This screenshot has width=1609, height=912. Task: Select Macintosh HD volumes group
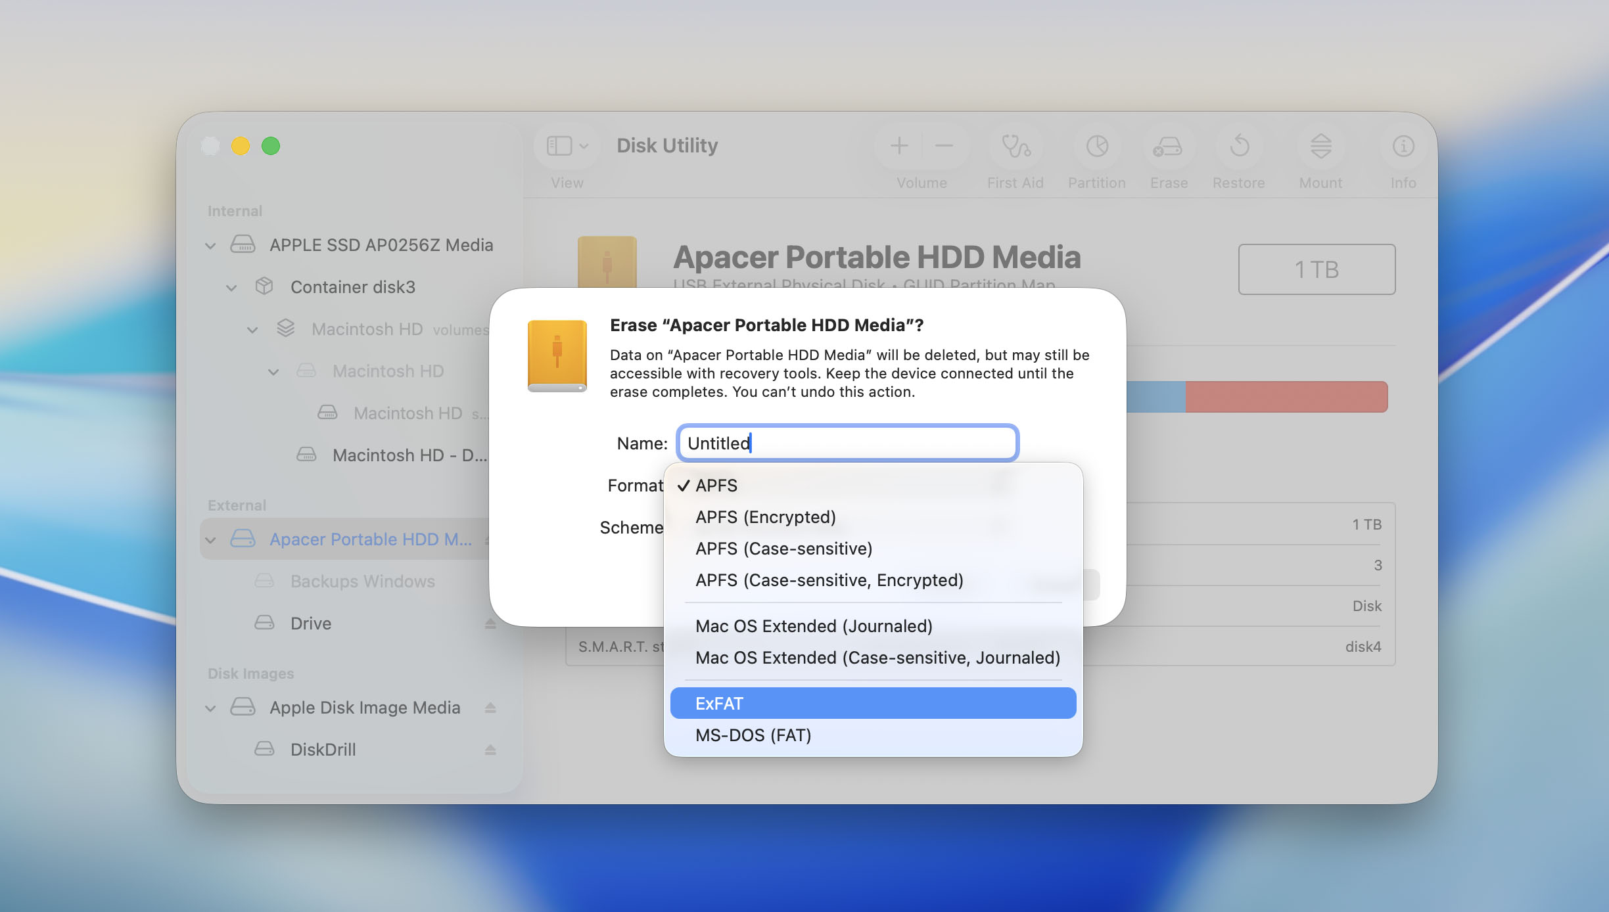400,329
